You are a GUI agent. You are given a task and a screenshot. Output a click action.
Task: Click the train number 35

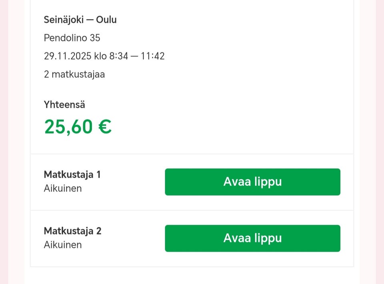95,38
